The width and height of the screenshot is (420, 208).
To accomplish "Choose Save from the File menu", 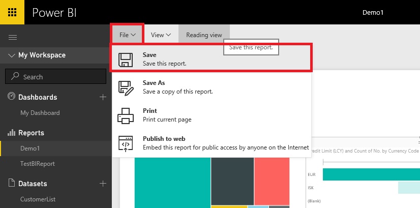I will [211, 59].
